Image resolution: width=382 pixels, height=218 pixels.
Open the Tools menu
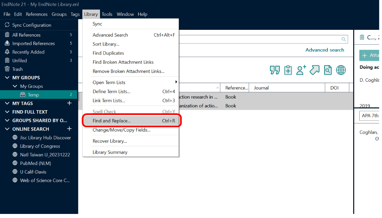[x=107, y=14]
